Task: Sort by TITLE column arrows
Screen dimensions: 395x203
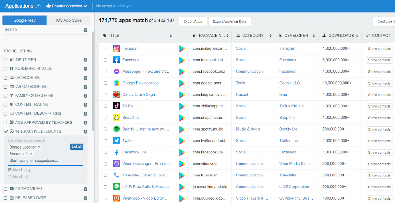Action: point(171,36)
